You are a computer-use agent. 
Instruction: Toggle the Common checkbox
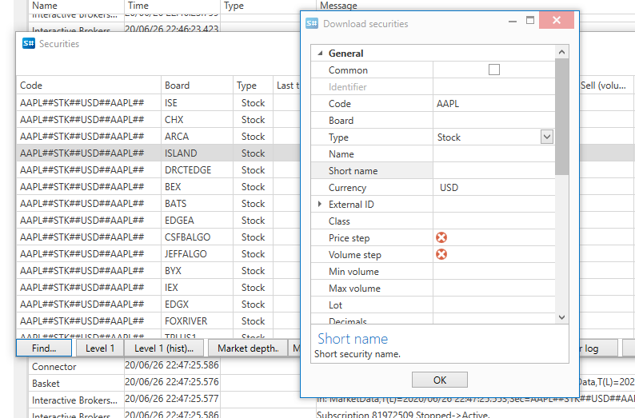point(494,70)
